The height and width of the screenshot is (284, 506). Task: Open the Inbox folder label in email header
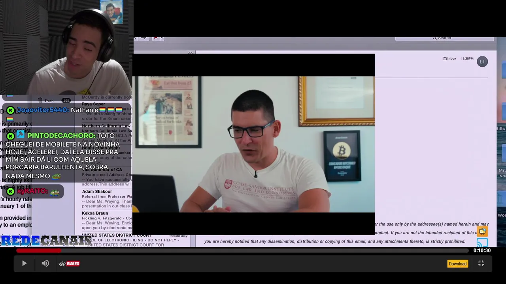(449, 58)
